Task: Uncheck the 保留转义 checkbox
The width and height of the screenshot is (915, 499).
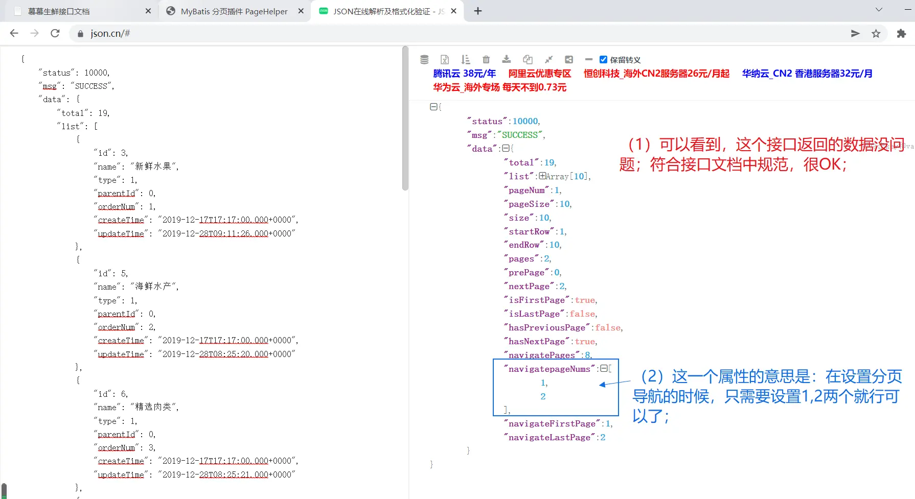Action: point(603,60)
